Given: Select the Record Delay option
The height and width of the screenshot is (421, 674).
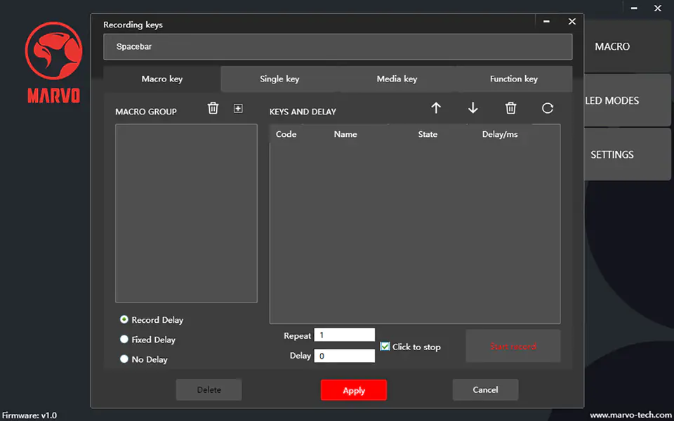Looking at the screenshot, I should 124,320.
